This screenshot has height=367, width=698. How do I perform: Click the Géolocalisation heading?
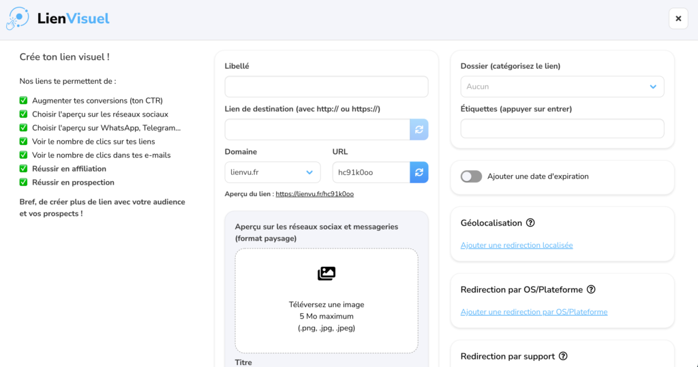tap(491, 223)
